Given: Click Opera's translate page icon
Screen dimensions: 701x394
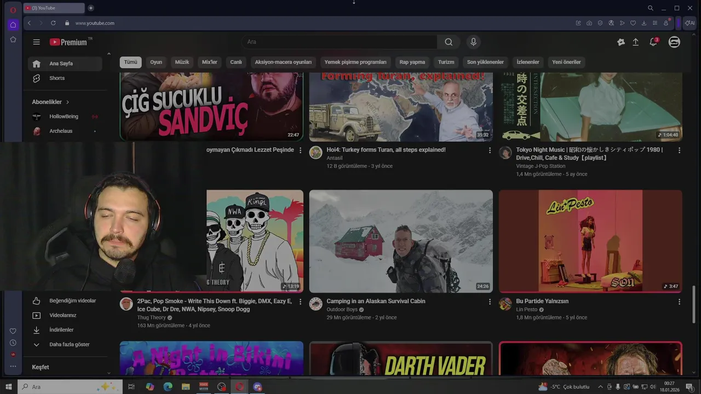Looking at the screenshot, I should pyautogui.click(x=611, y=23).
